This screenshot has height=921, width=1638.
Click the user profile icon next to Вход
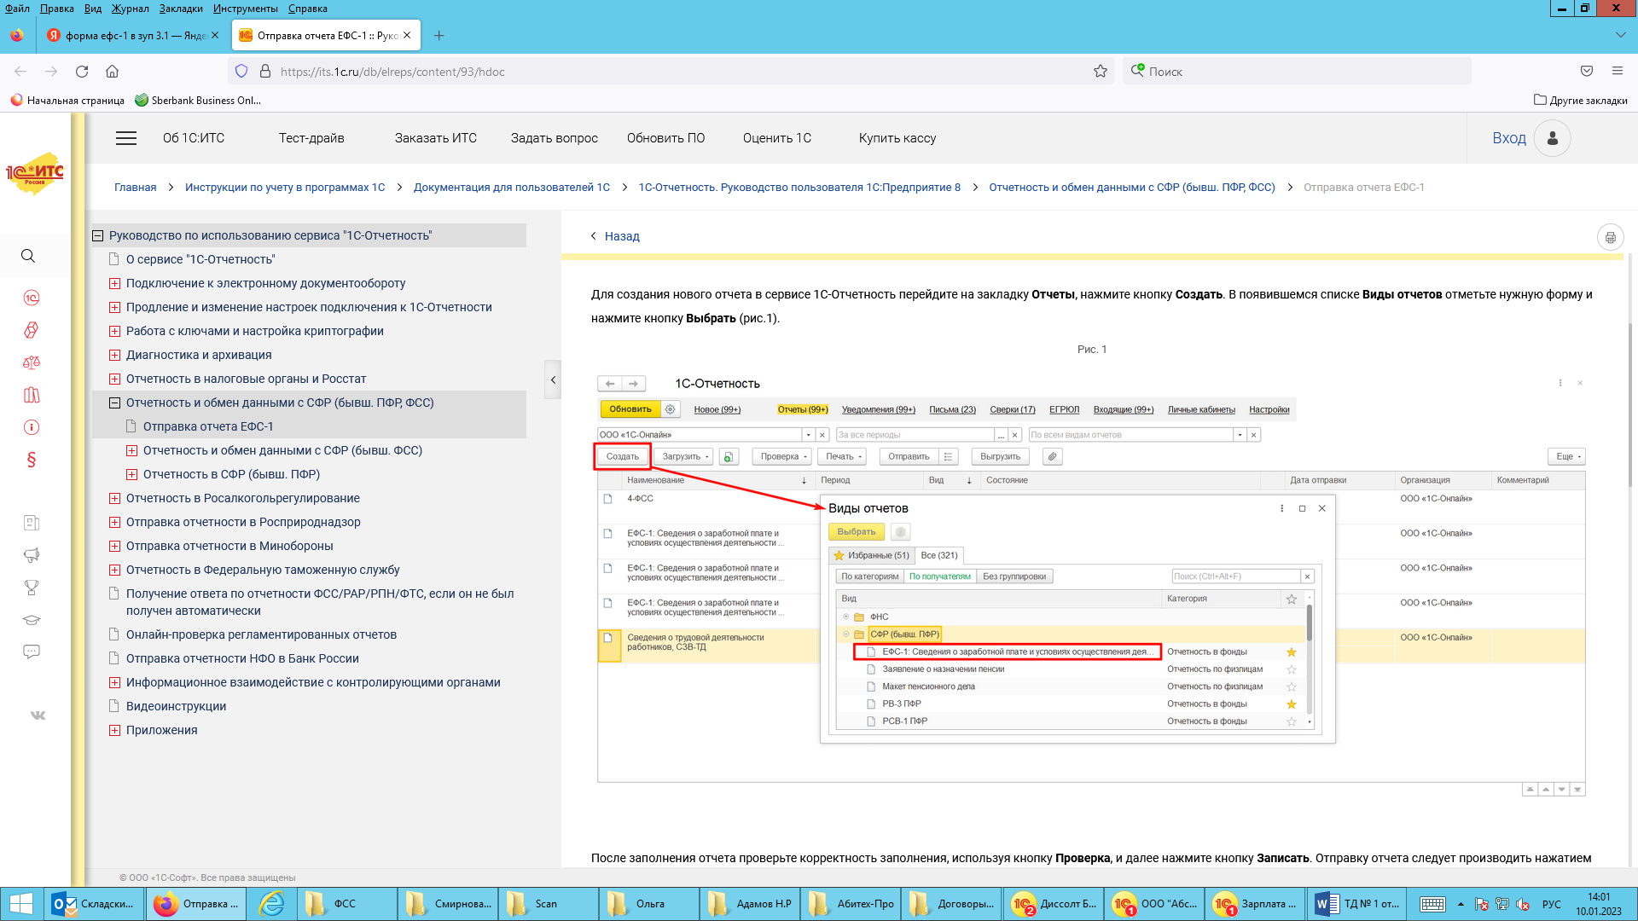coord(1553,138)
